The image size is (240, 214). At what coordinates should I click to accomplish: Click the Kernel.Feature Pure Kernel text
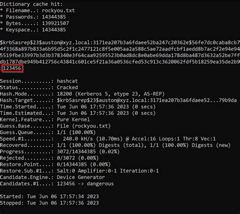(73, 119)
